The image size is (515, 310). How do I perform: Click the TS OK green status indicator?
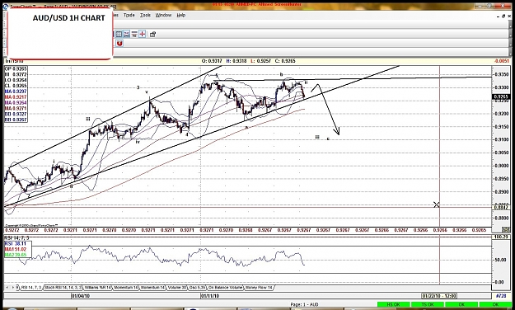point(428,305)
